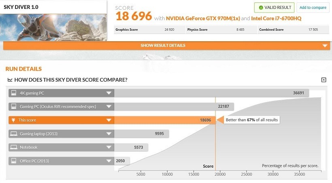Click the trophy icon beside This score
This screenshot has width=332, height=183.
pos(13,120)
